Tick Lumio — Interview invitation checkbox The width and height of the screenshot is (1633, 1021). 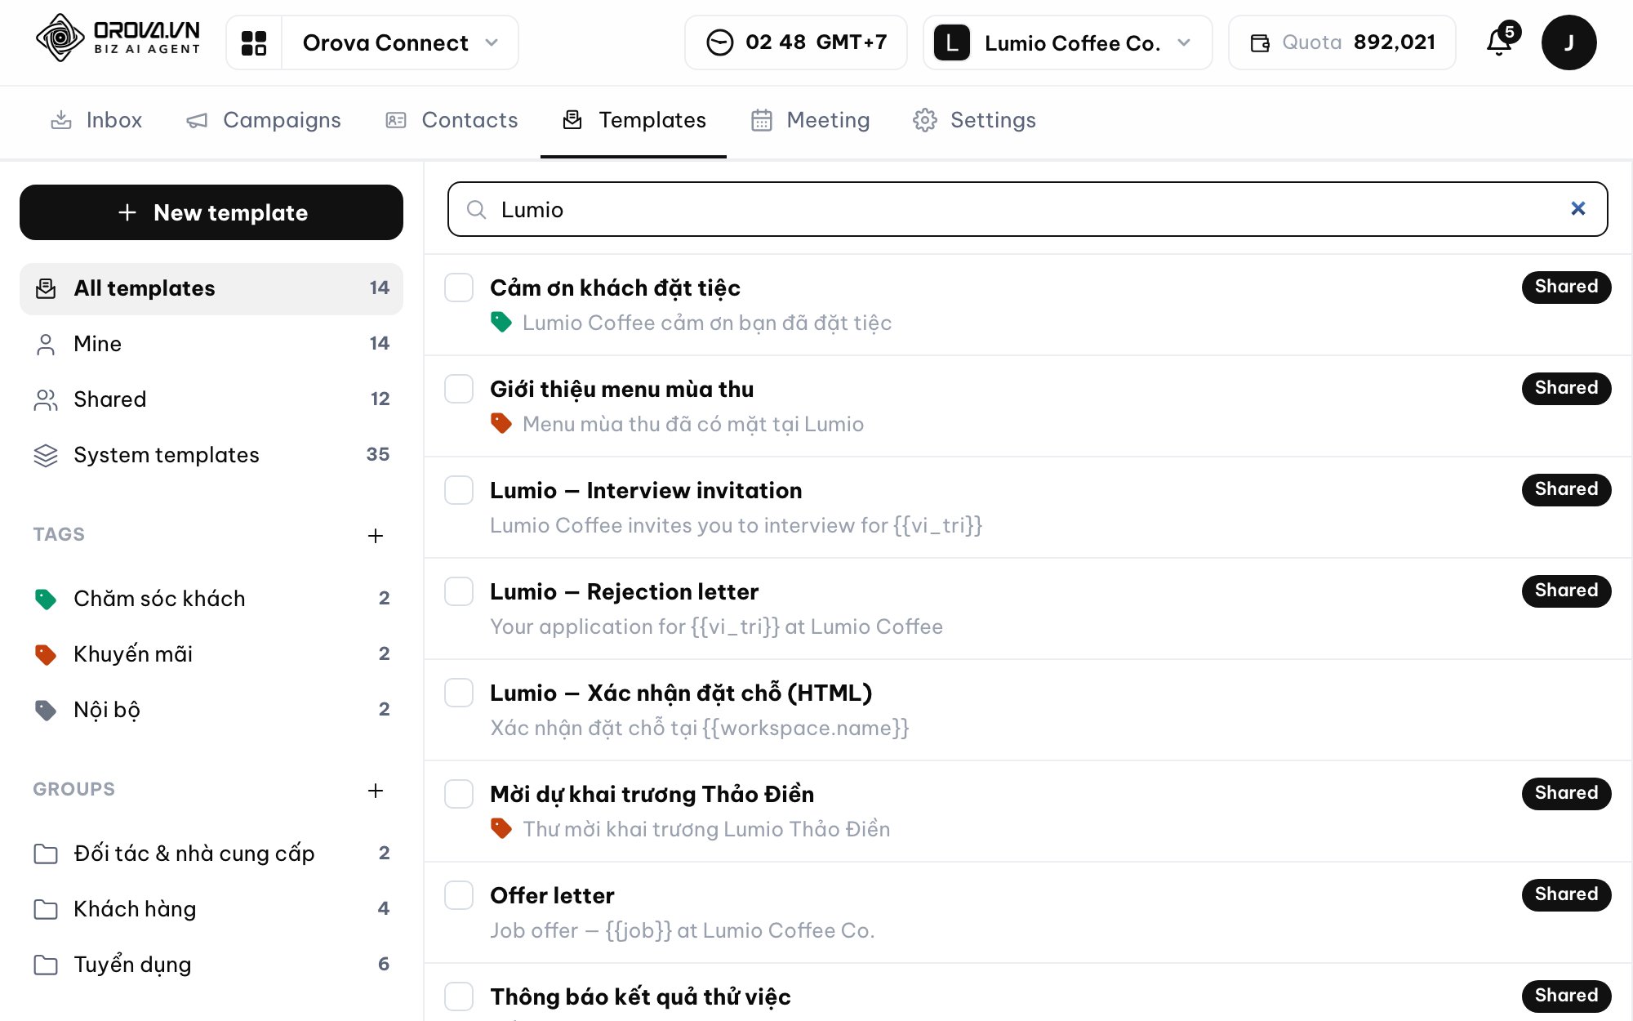pos(459,490)
